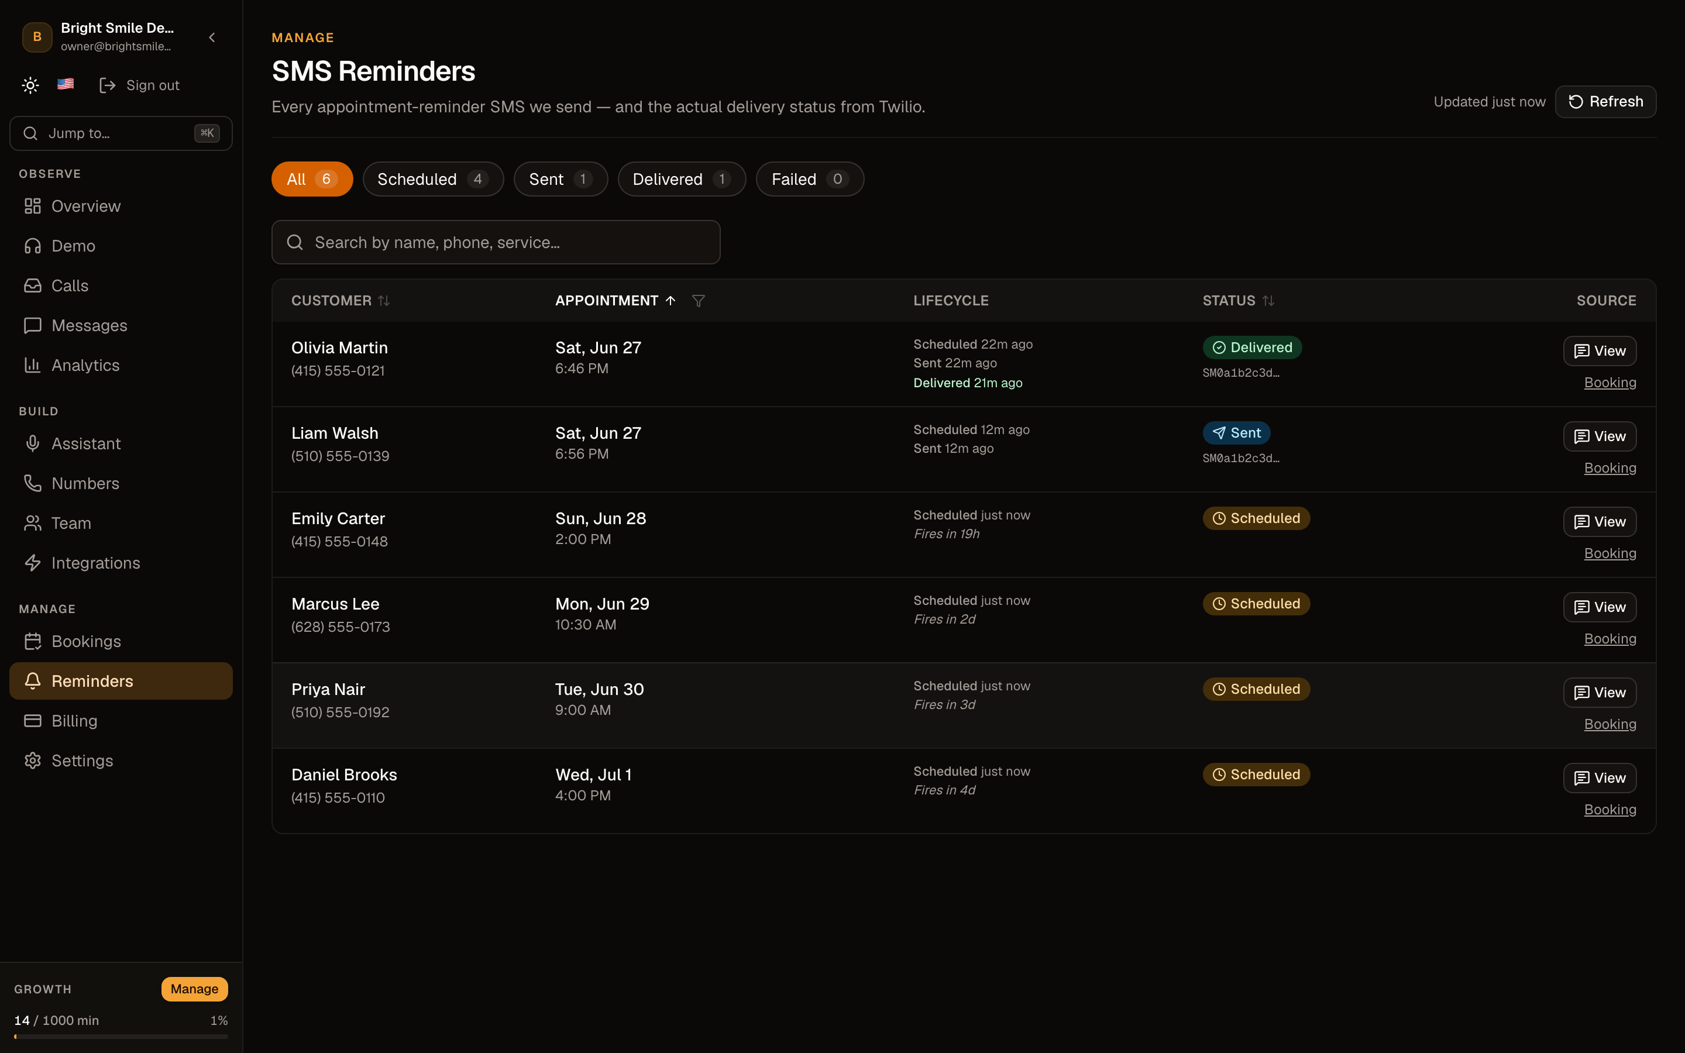This screenshot has width=1685, height=1053.
Task: Click the "Fires in 2d" lifecycle text
Action: coord(944,619)
